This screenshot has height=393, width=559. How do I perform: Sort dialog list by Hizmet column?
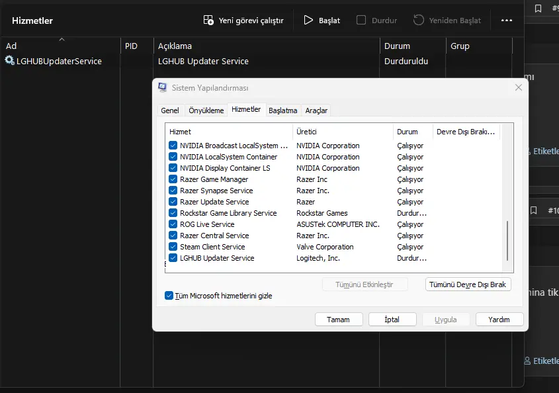click(229, 132)
